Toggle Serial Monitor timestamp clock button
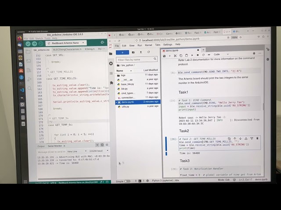This screenshot has height=210, width=281. 102,145
